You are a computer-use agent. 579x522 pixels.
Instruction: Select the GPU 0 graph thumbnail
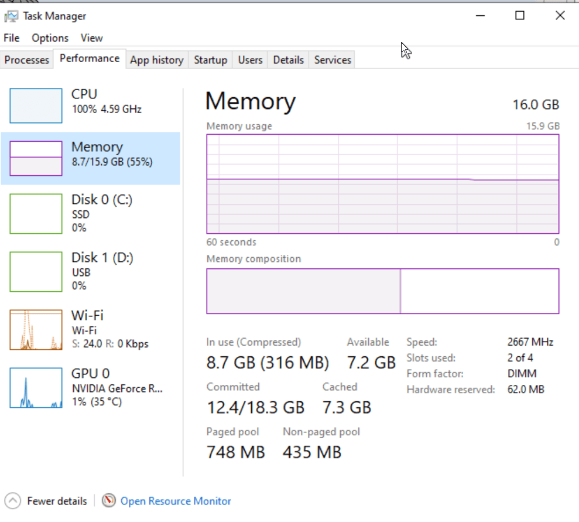(x=36, y=388)
